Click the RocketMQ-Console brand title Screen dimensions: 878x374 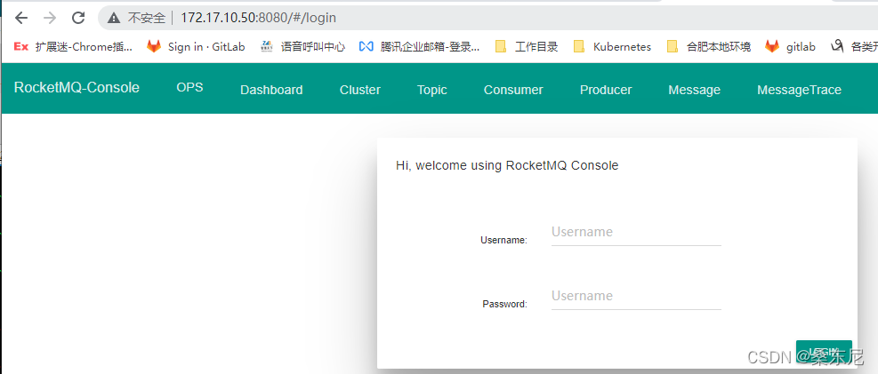tap(77, 88)
